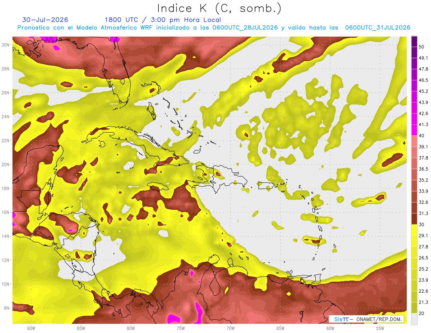Click the legend value 45.2
The height and width of the screenshot is (333, 431).
pyautogui.click(x=423, y=91)
